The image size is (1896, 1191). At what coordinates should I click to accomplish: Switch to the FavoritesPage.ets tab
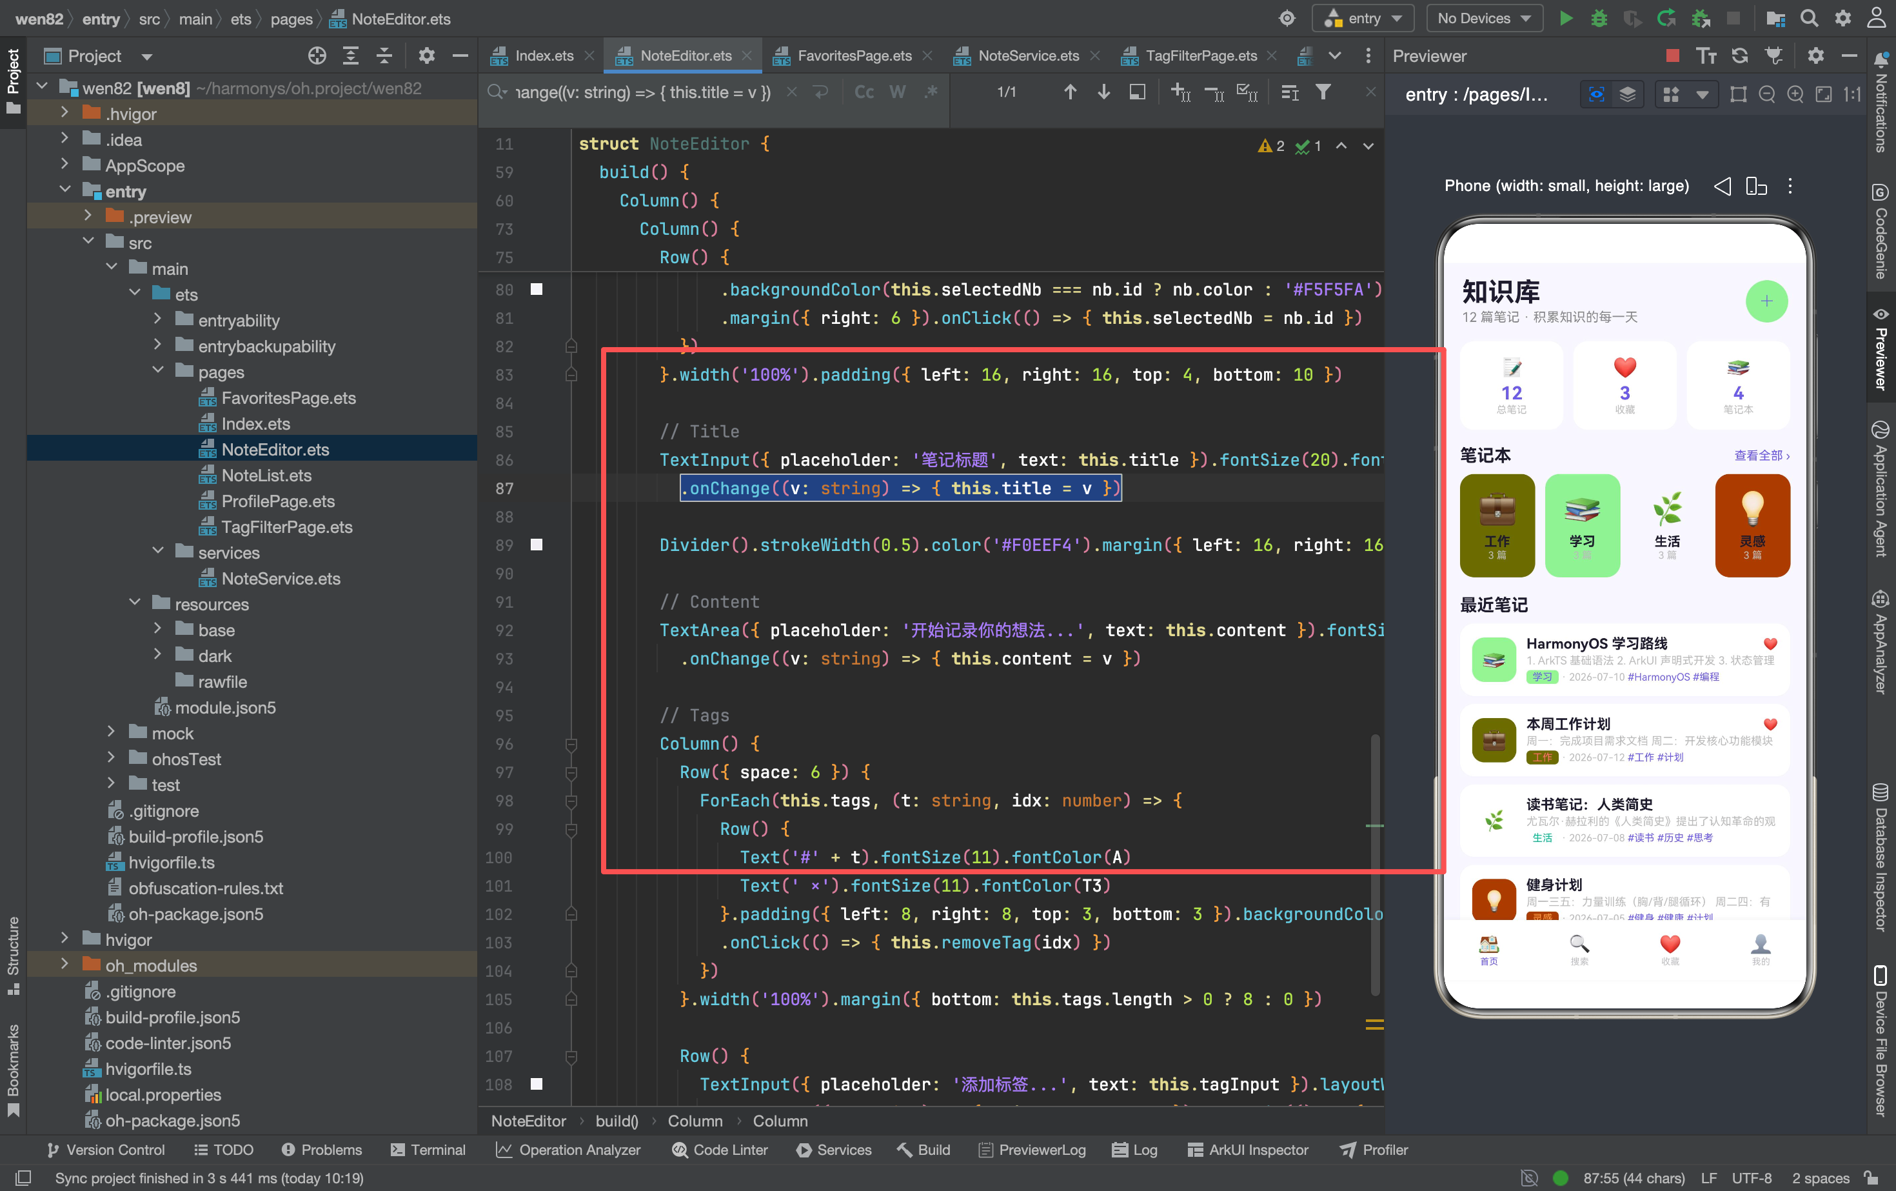coord(853,56)
